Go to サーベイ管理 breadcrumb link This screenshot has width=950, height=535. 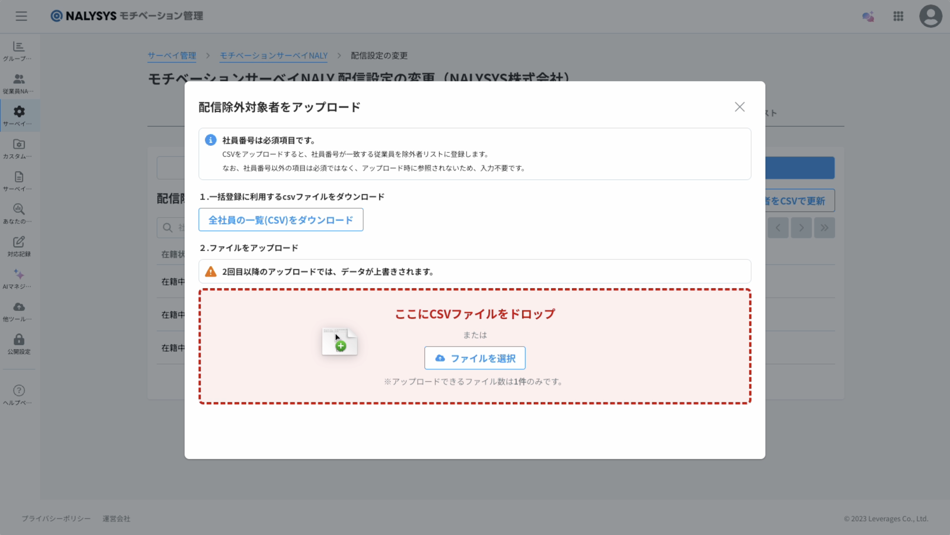171,55
